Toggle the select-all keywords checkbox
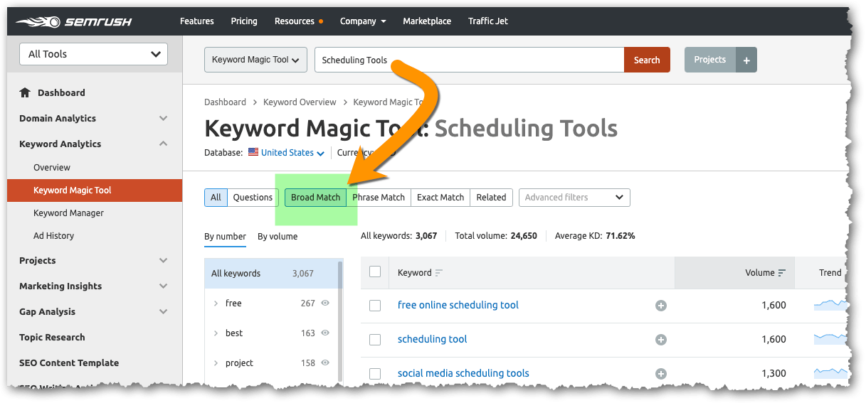The image size is (866, 403). point(375,272)
